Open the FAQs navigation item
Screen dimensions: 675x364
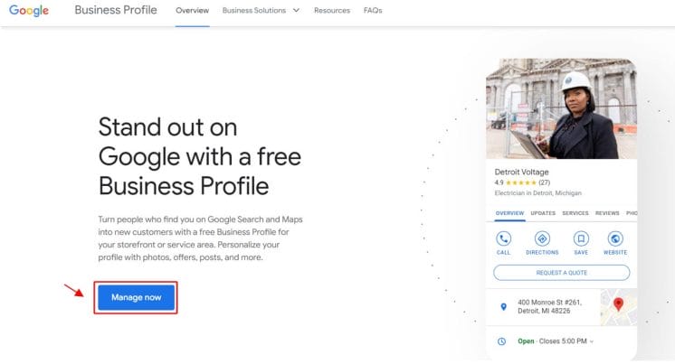click(373, 10)
